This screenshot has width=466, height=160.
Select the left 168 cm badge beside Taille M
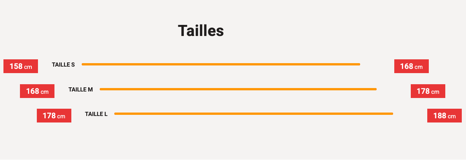pyautogui.click(x=37, y=91)
